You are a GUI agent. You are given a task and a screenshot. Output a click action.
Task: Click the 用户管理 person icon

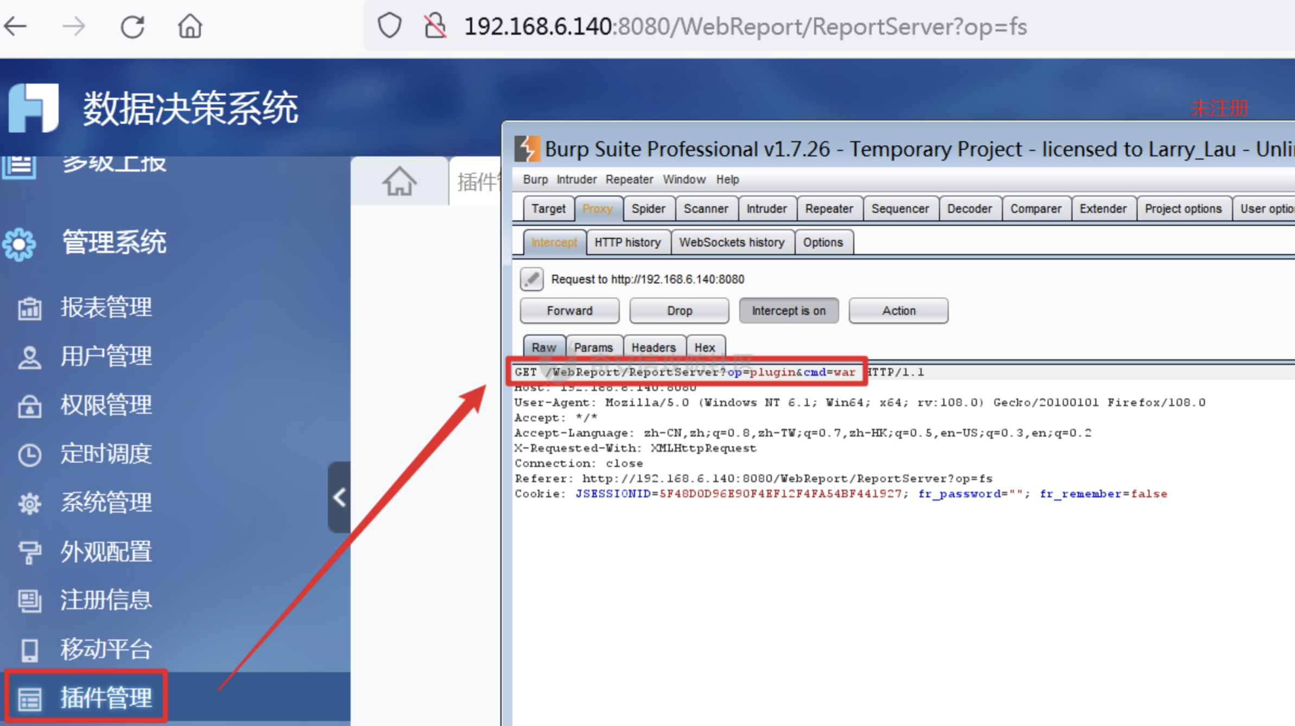coord(29,358)
